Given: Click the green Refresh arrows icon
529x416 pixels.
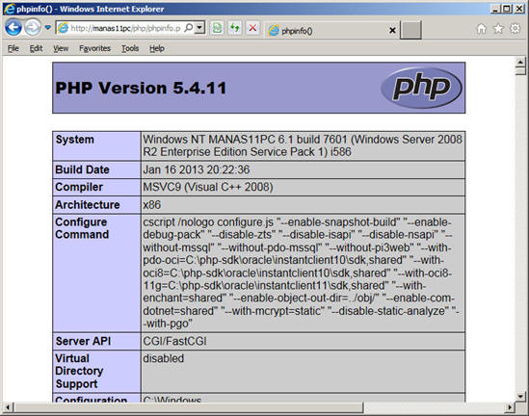Looking at the screenshot, I should tap(235, 28).
